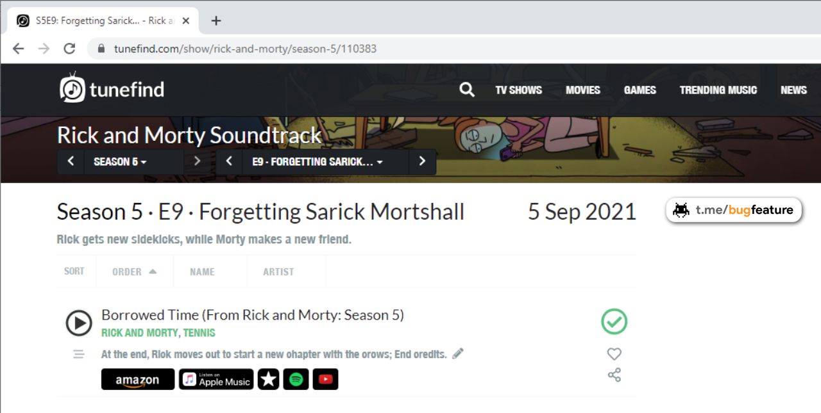The width and height of the screenshot is (821, 413).
Task: Click the next season right chevron
Action: coord(197,161)
